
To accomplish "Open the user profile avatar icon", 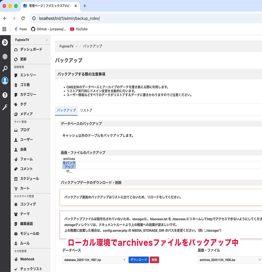I will click(x=5, y=81).
